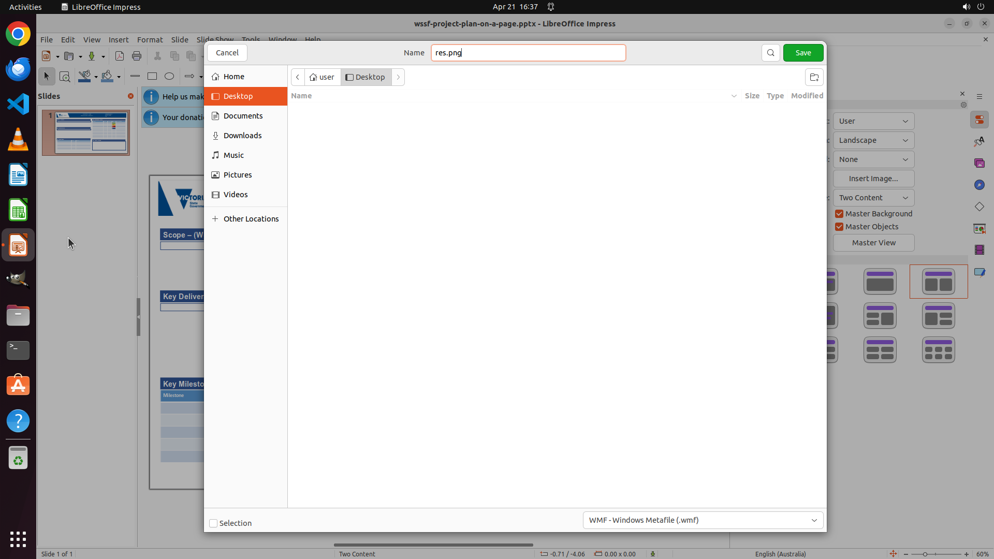
Task: Open the Two Content layout dropdown
Action: 873,198
